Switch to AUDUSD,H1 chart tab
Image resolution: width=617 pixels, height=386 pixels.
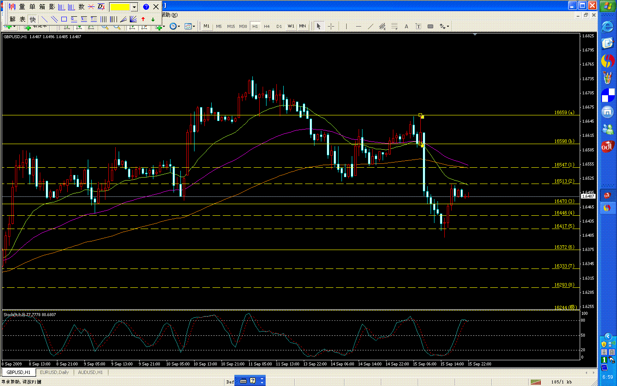(x=90, y=372)
